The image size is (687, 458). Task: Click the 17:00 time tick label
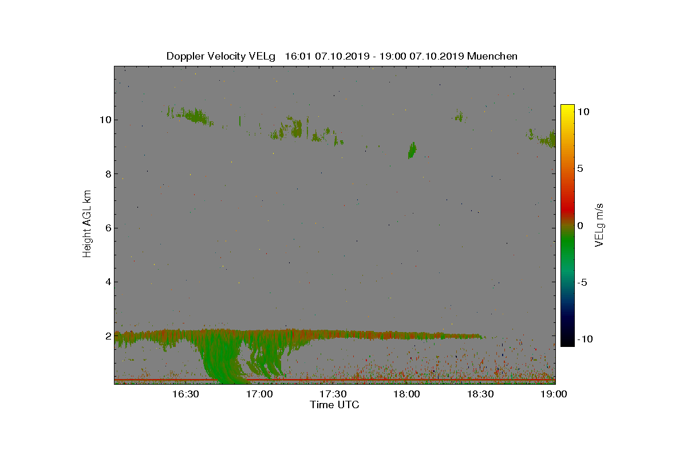[259, 394]
